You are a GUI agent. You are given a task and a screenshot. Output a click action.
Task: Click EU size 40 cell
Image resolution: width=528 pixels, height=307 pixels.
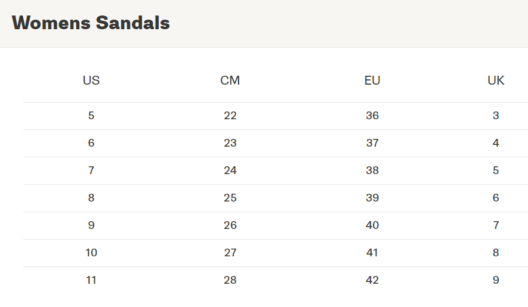coord(372,225)
